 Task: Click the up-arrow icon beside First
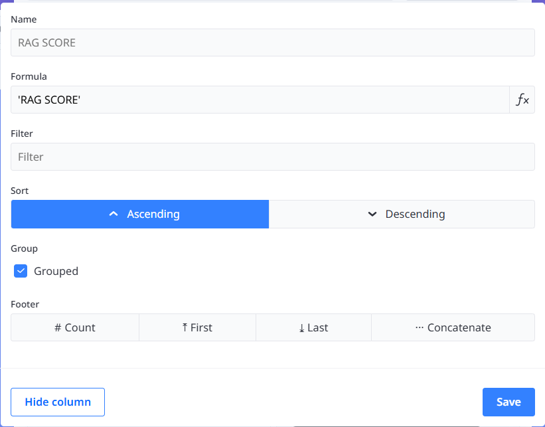coord(185,328)
